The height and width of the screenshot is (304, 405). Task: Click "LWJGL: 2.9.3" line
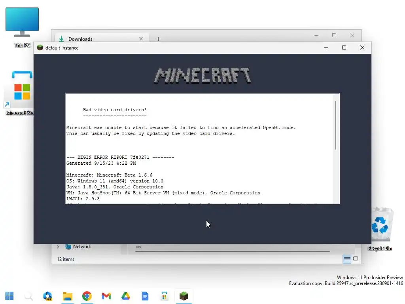pos(83,199)
